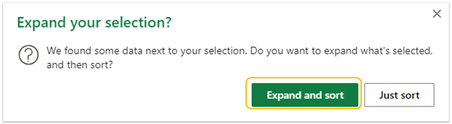452x124 pixels.
Task: Click the word "Do" beginning the question sentence
Action: (x=257, y=51)
